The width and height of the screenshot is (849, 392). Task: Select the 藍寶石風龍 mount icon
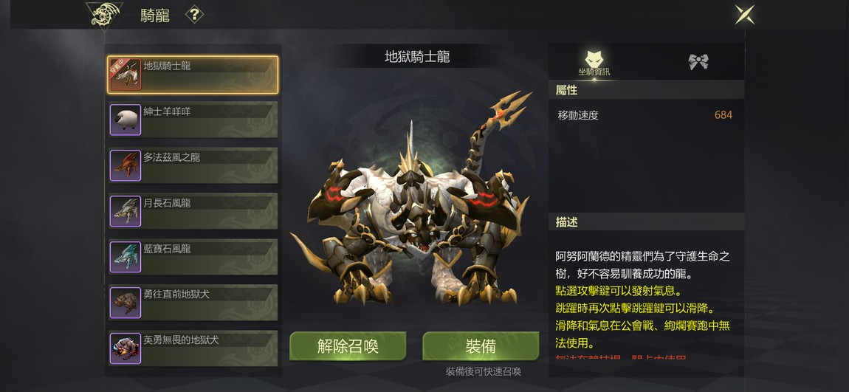126,257
